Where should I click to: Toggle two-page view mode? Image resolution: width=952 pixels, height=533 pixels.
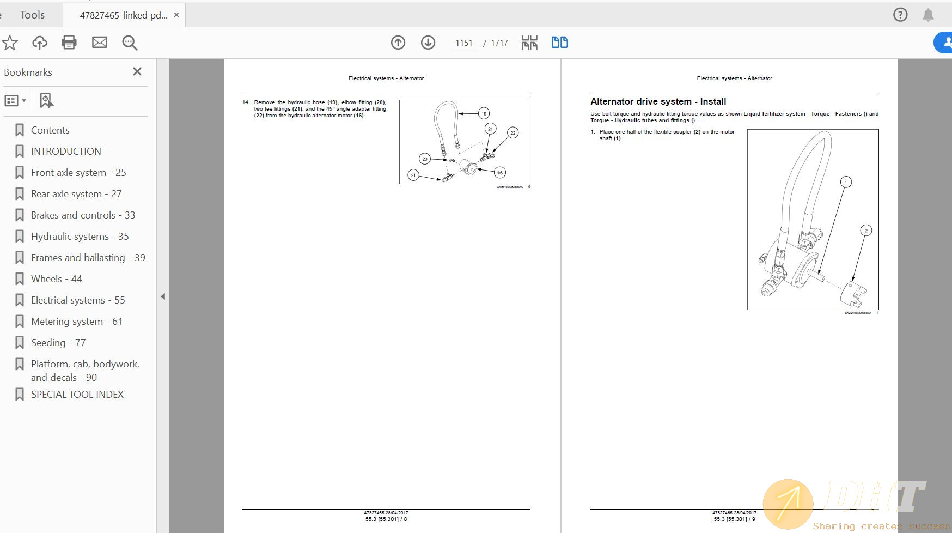coord(559,43)
